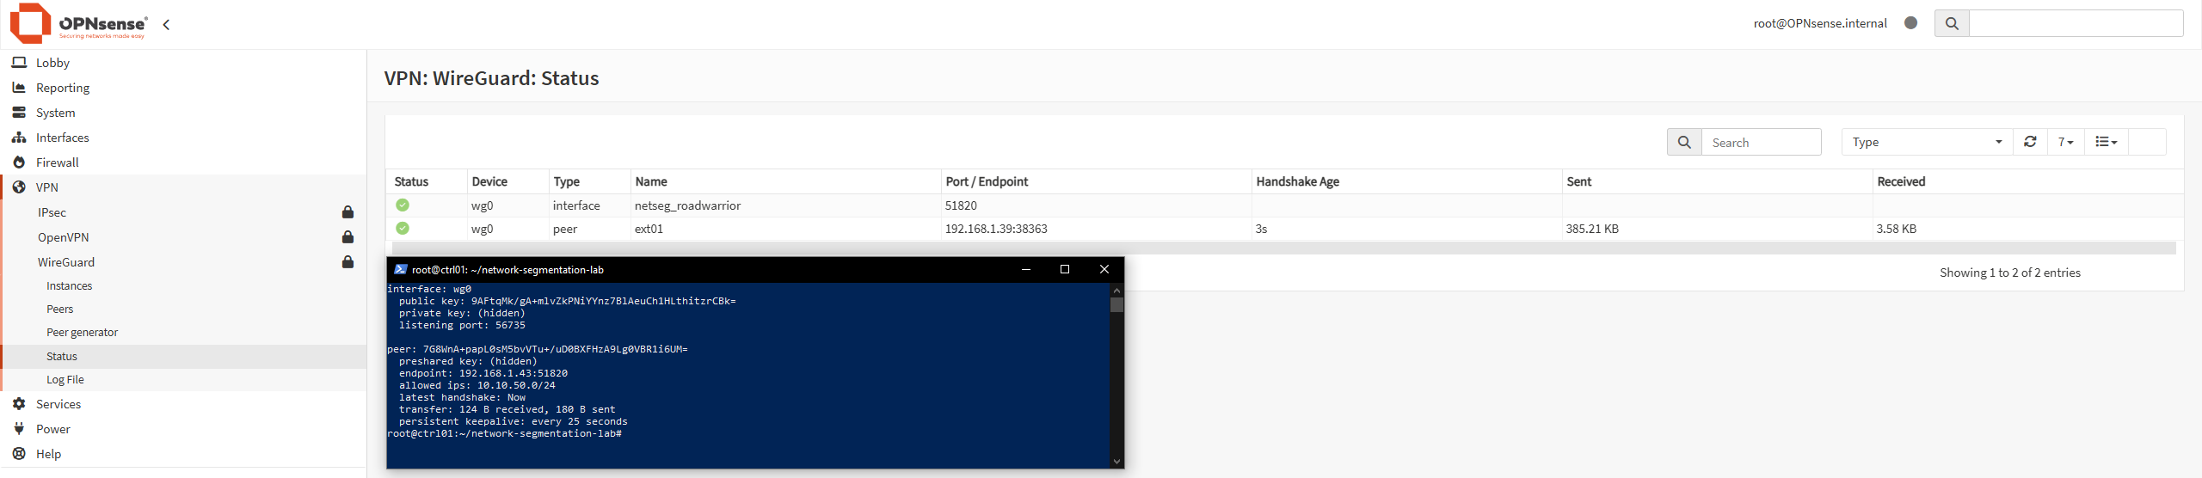Click the top search magnifier icon
Image resolution: width=2202 pixels, height=478 pixels.
[1952, 23]
